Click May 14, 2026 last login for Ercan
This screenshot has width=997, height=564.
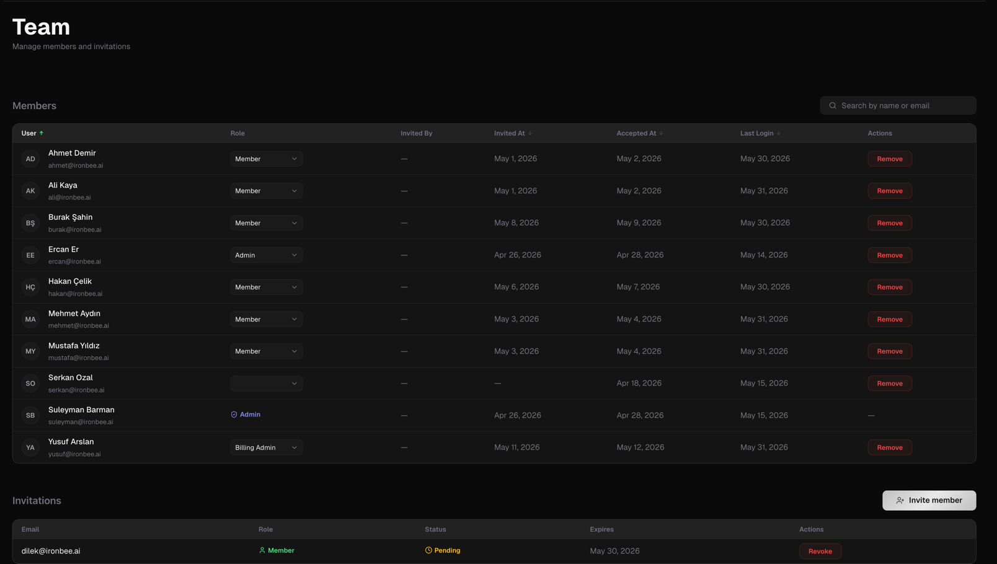764,255
